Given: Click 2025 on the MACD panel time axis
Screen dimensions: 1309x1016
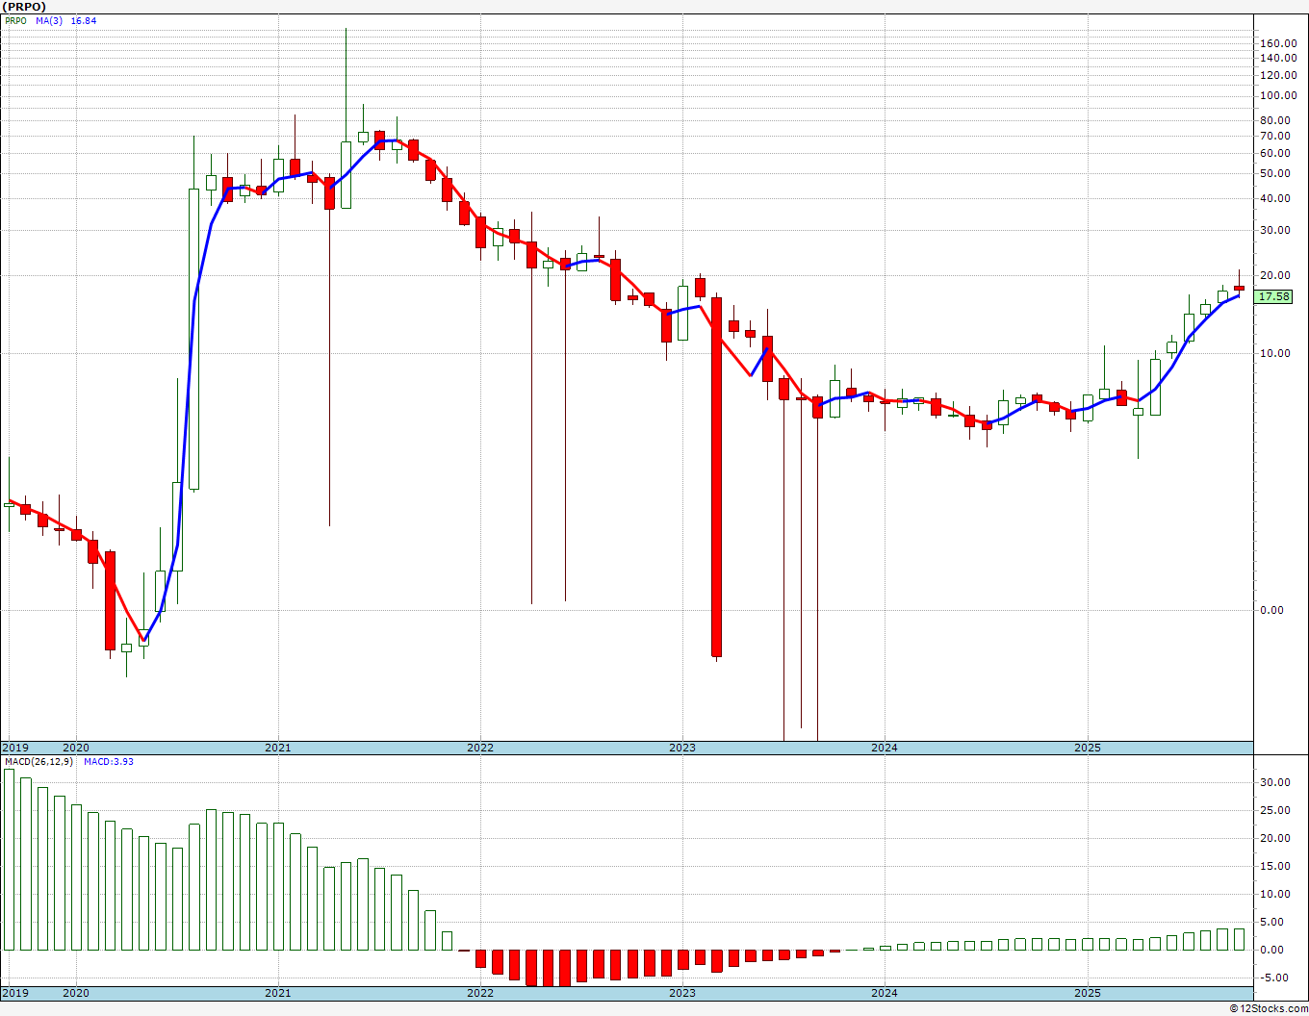Looking at the screenshot, I should pyautogui.click(x=1087, y=993).
